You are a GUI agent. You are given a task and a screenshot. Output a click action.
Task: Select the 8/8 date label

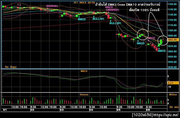click(148, 110)
